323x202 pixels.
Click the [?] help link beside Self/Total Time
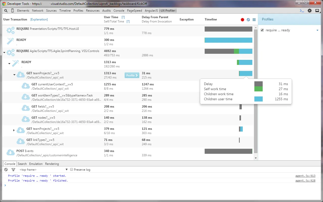128,21
